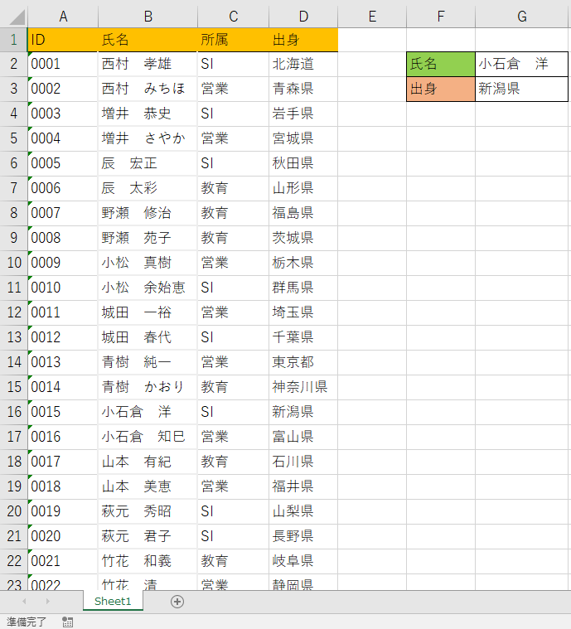The image size is (571, 629).
Task: Click the new sheet plus icon
Action: pyautogui.click(x=177, y=602)
